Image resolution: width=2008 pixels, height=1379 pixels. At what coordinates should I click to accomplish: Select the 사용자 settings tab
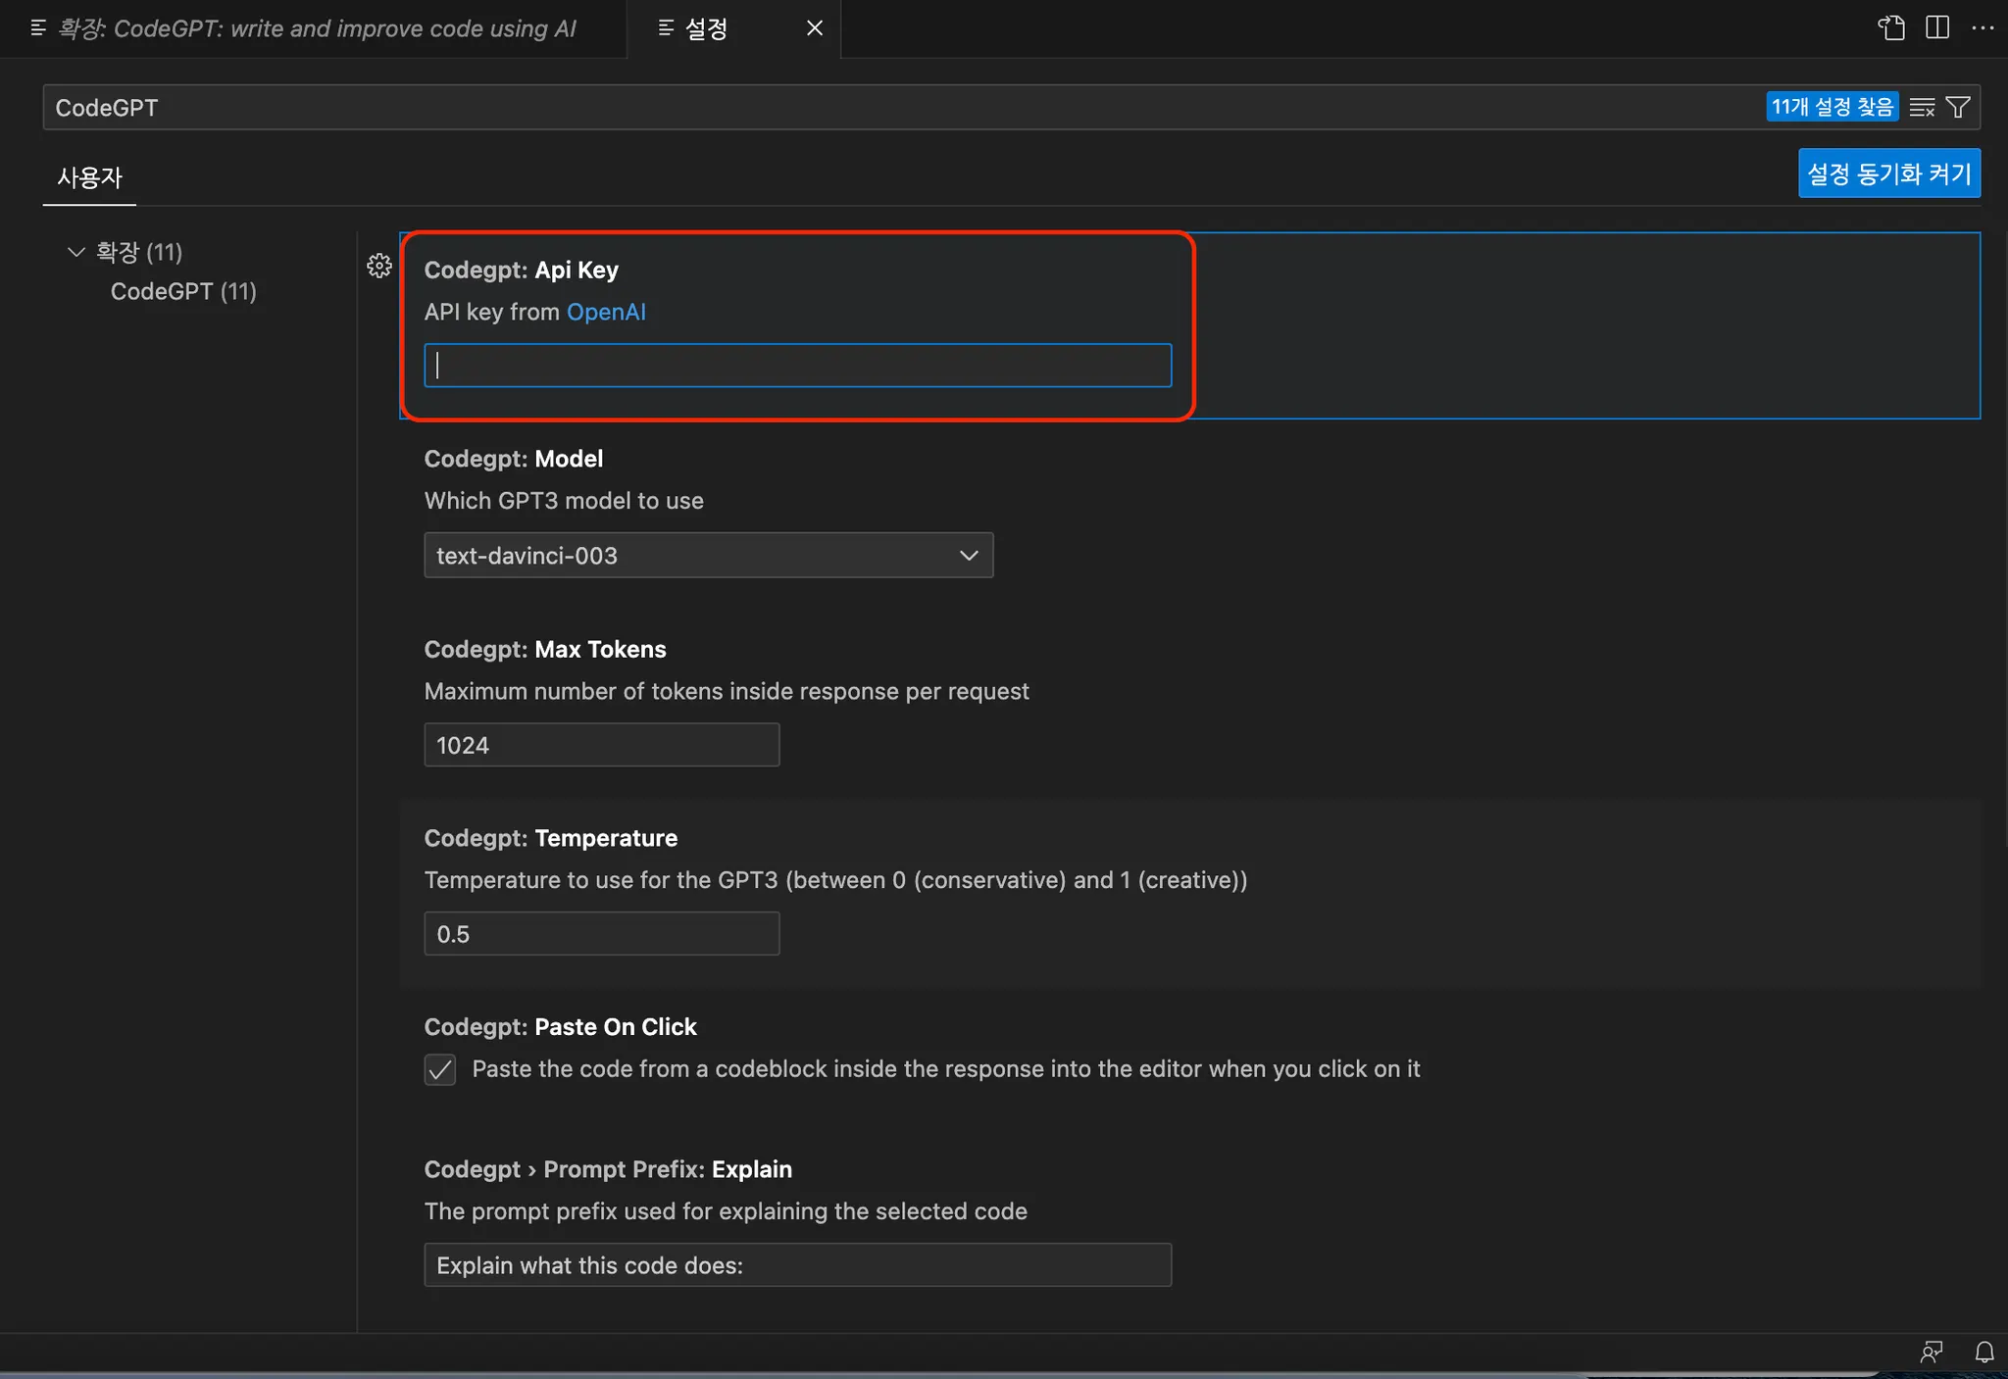(x=89, y=177)
